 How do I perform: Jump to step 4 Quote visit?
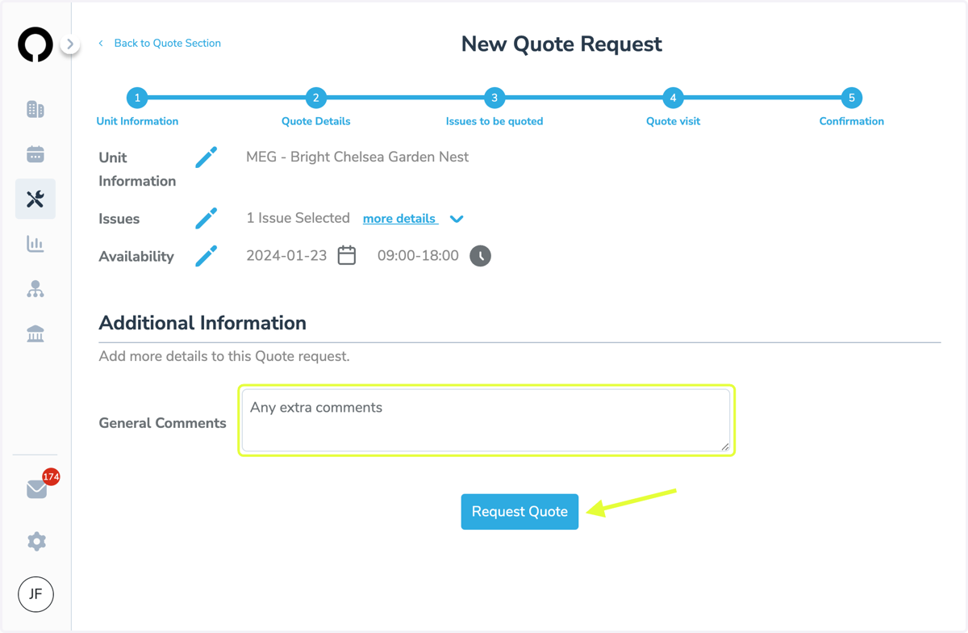(673, 98)
